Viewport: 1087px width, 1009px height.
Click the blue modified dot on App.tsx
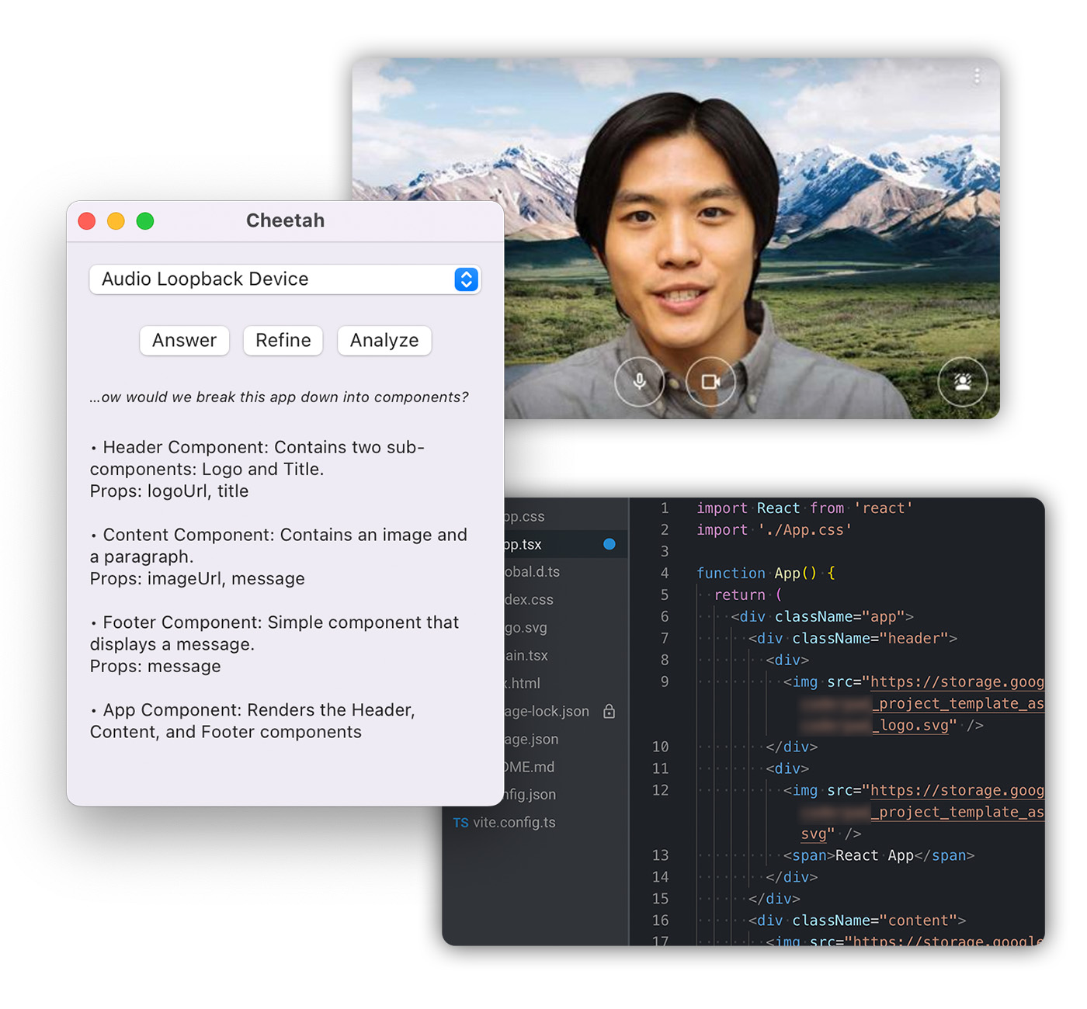pos(608,544)
